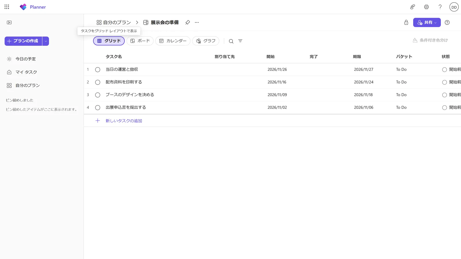Screen dimensions: 461x259
Task: Switch to the グリッド view tab
Action: pos(109,41)
